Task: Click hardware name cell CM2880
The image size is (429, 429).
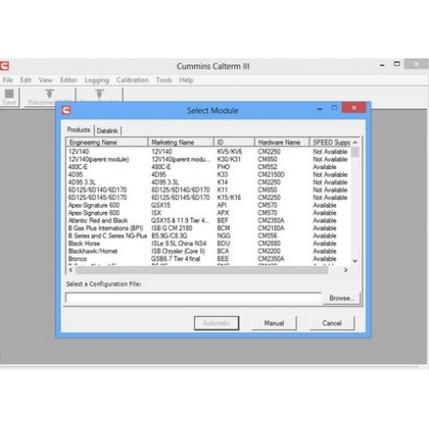Action: tap(269, 244)
